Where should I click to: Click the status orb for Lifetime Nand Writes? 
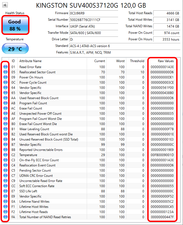(x=5, y=201)
